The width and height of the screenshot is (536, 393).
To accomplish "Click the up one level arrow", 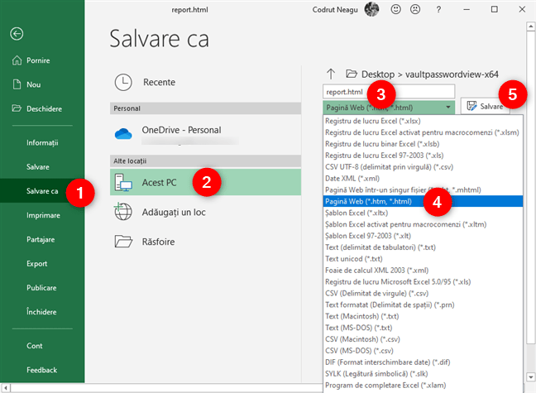I will [331, 74].
